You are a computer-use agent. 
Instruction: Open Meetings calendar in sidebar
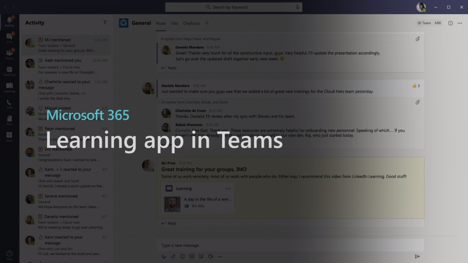[x=9, y=71]
